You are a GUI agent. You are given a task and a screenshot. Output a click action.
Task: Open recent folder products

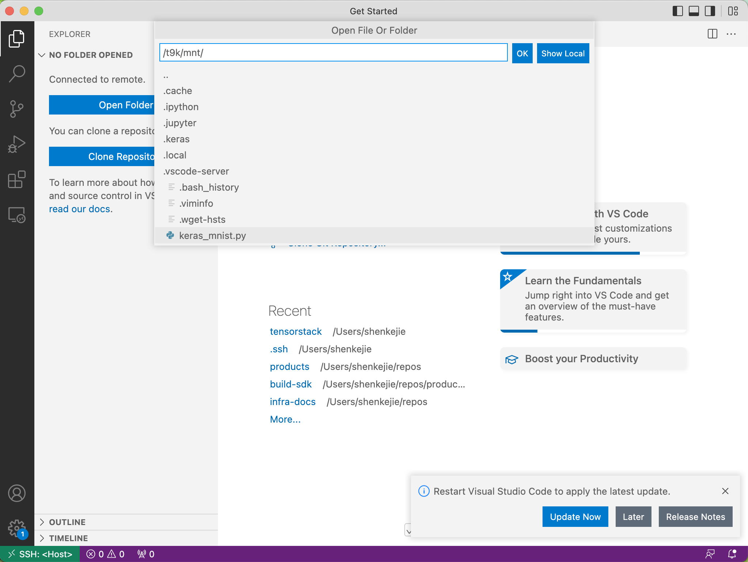[290, 367]
